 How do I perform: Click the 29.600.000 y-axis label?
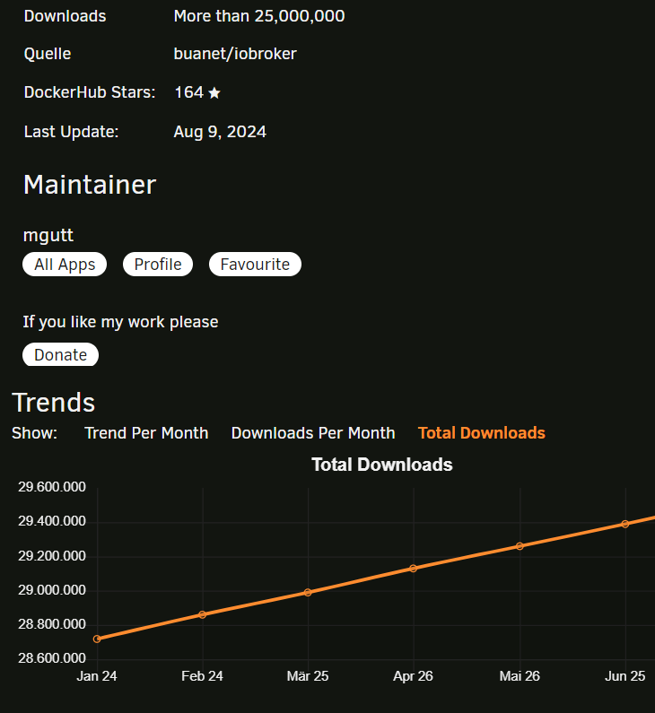coord(52,487)
